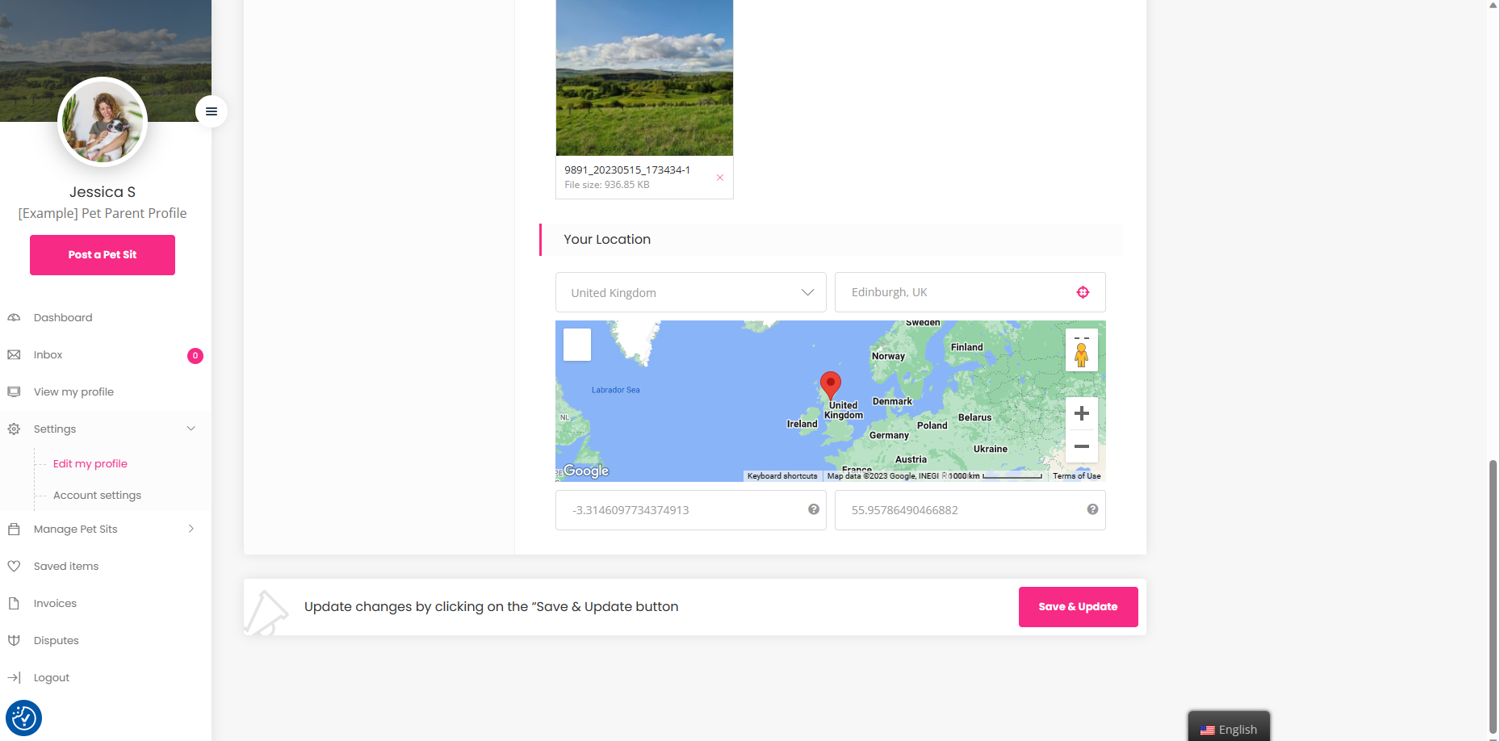The width and height of the screenshot is (1500, 741).
Task: Click the US flag language icon
Action: coord(1208,731)
